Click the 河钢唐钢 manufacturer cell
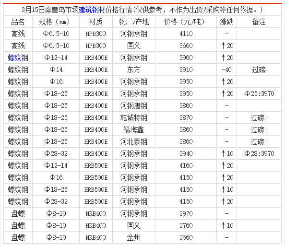The width and height of the screenshot is (285, 246). pos(133,105)
